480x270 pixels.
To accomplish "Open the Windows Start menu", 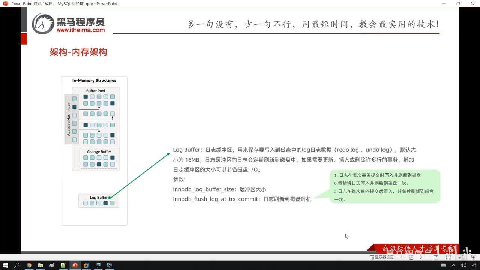I will click(5, 265).
